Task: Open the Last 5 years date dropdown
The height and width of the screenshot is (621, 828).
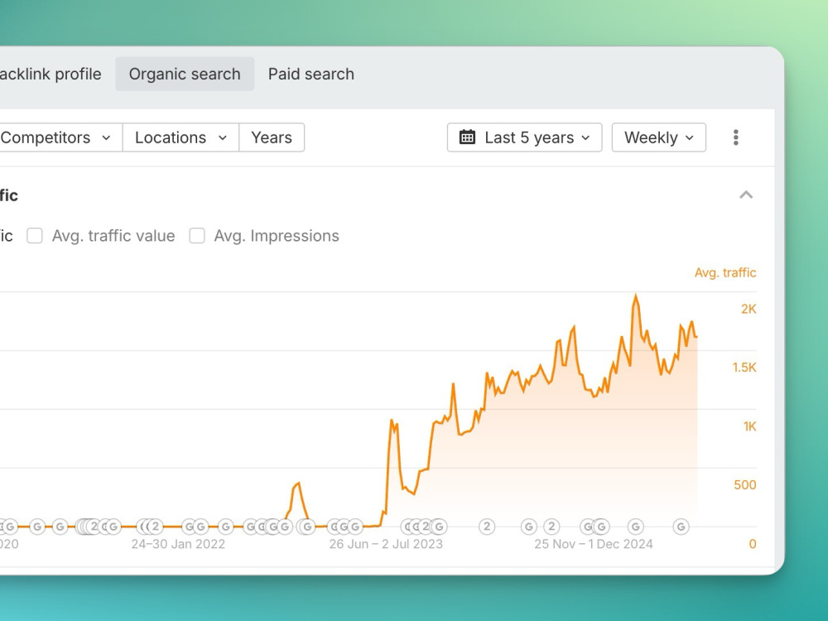Action: tap(524, 137)
